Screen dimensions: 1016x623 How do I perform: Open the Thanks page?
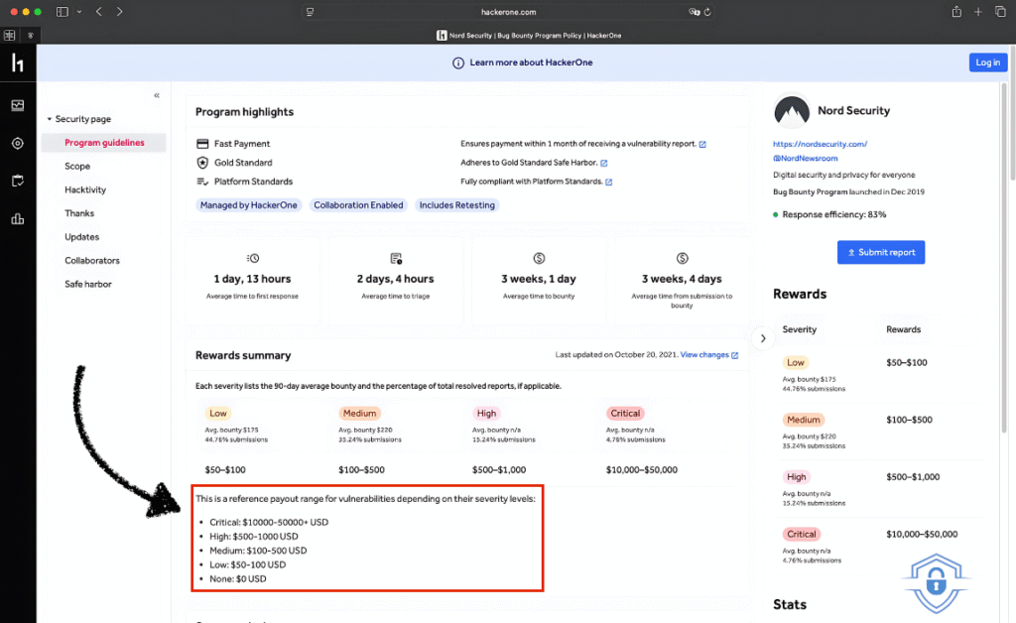[x=79, y=213]
